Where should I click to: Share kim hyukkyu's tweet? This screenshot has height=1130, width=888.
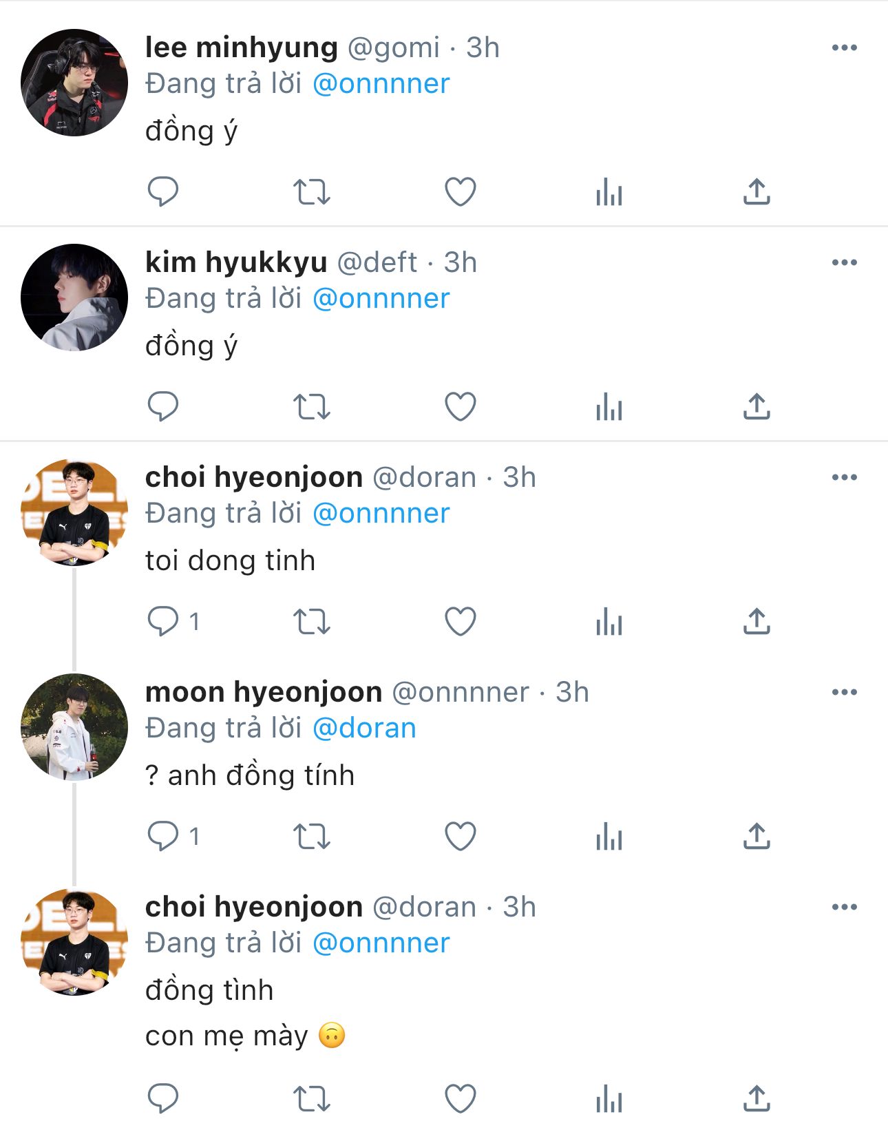point(757,406)
